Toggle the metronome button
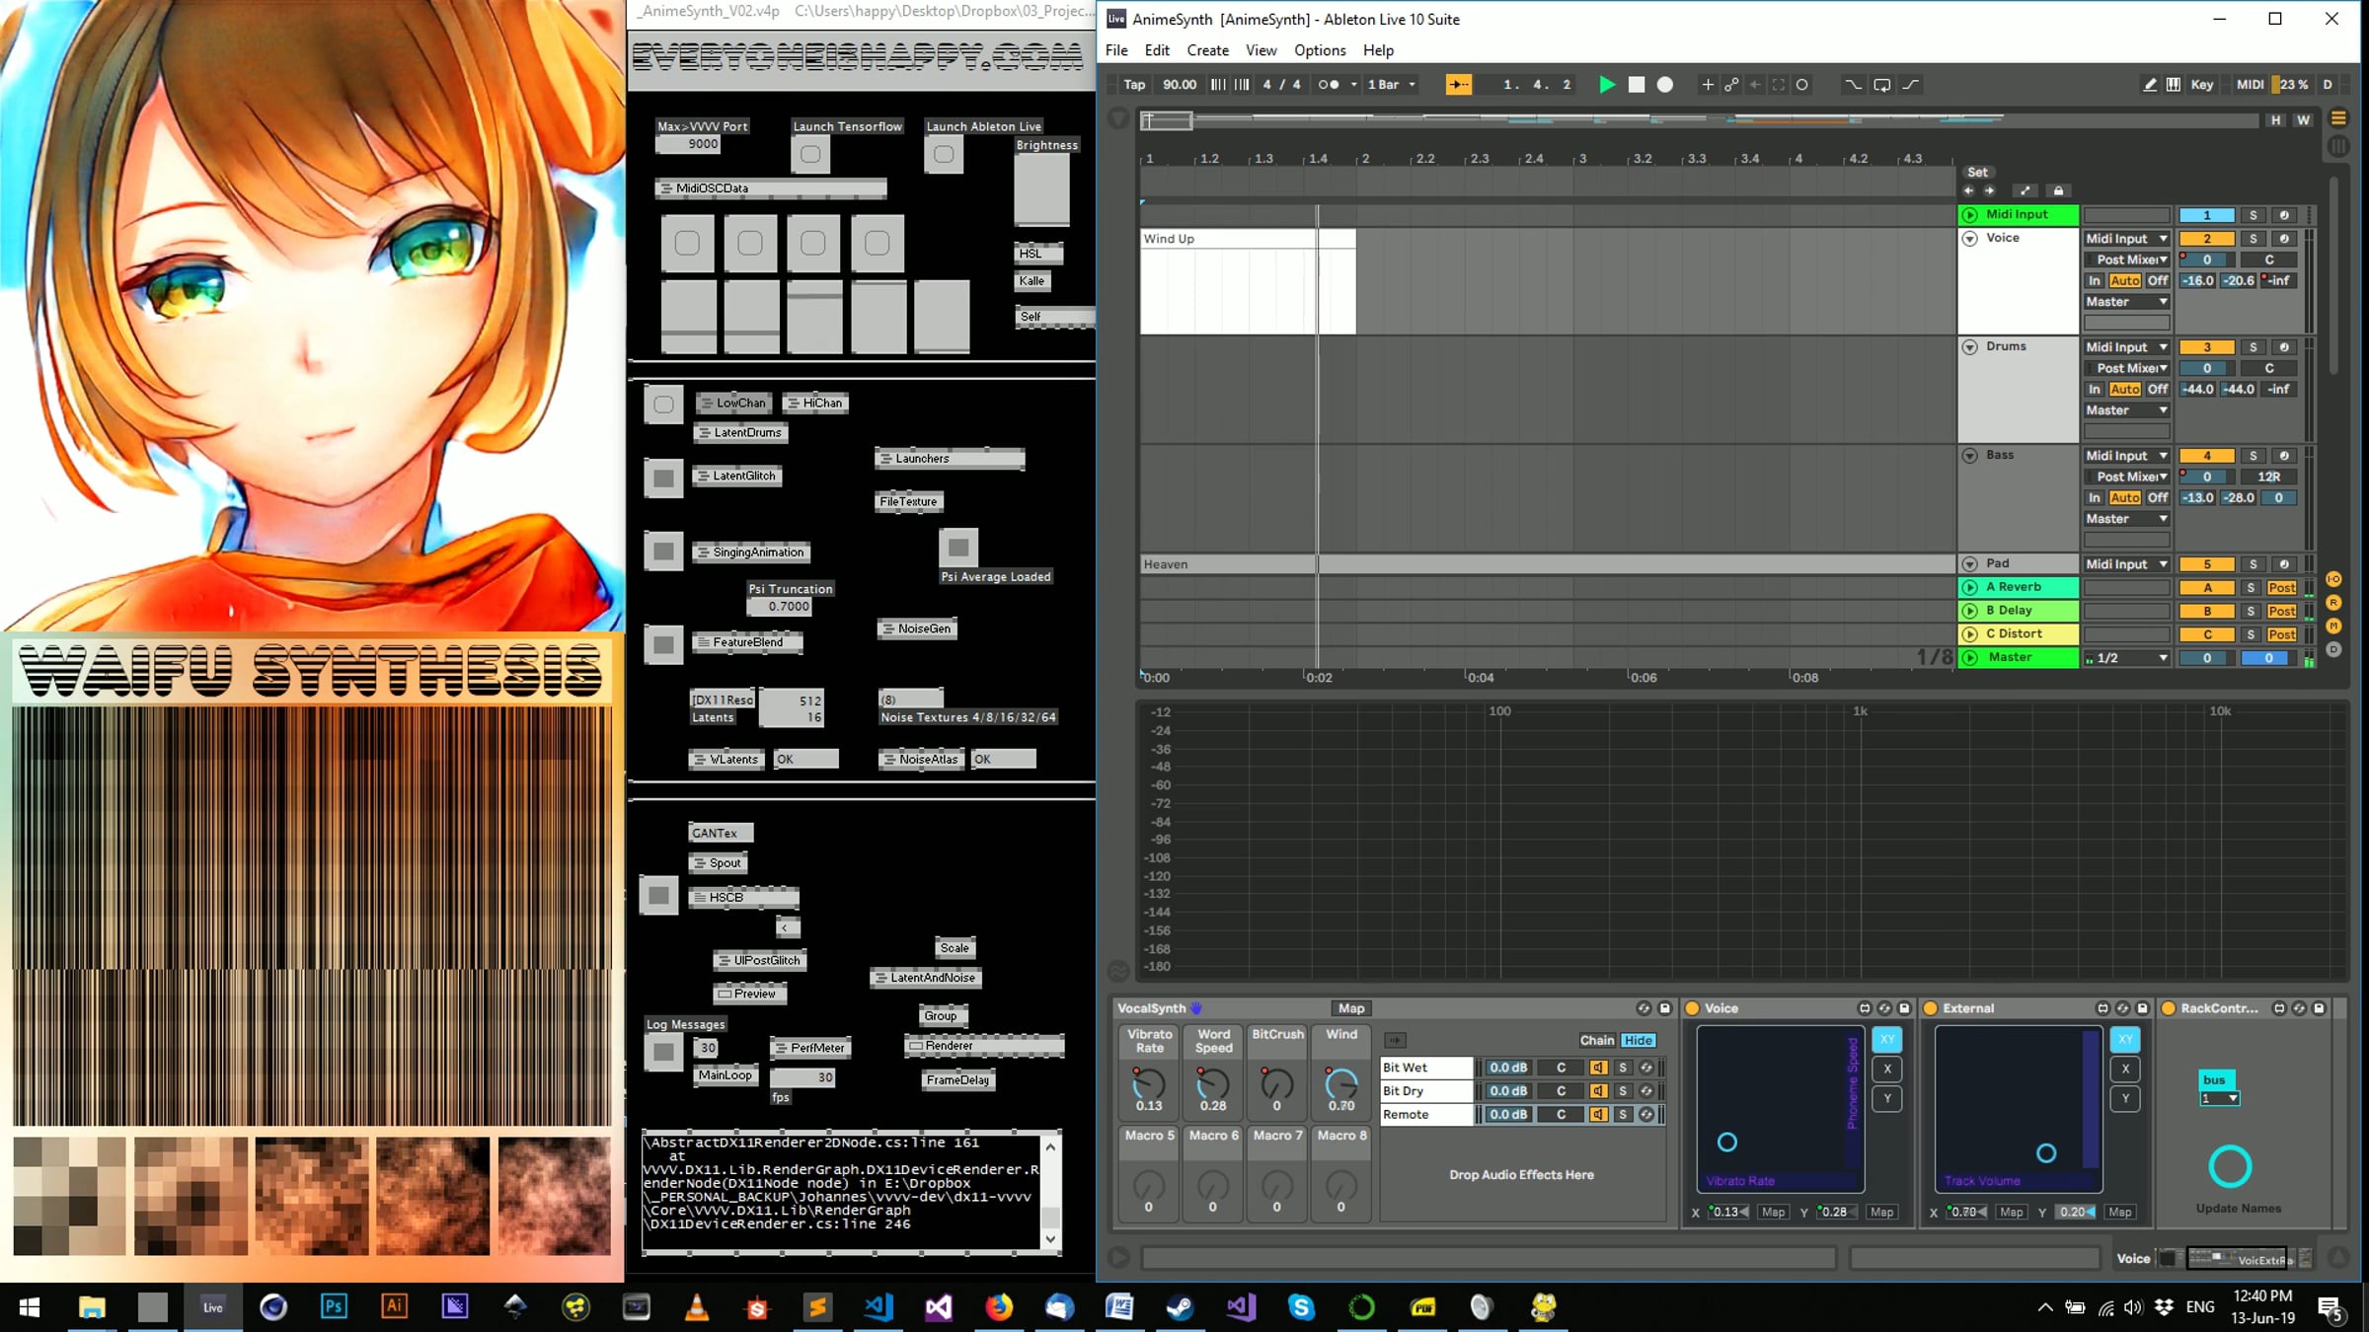2369x1332 pixels. 1329,85
